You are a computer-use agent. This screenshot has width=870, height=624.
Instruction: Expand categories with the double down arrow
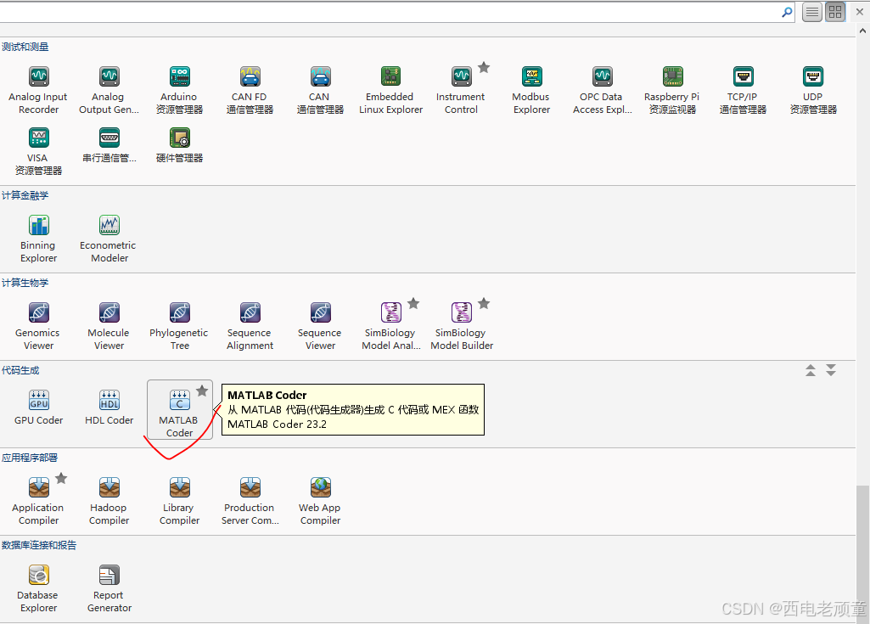coord(831,370)
